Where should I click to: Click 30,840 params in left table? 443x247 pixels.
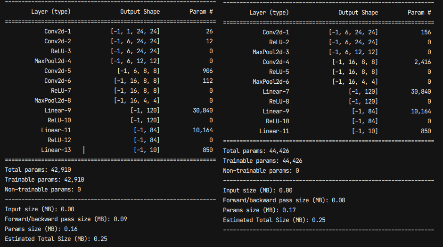(203, 110)
